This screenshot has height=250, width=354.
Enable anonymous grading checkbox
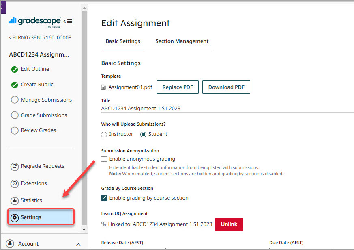(x=104, y=159)
